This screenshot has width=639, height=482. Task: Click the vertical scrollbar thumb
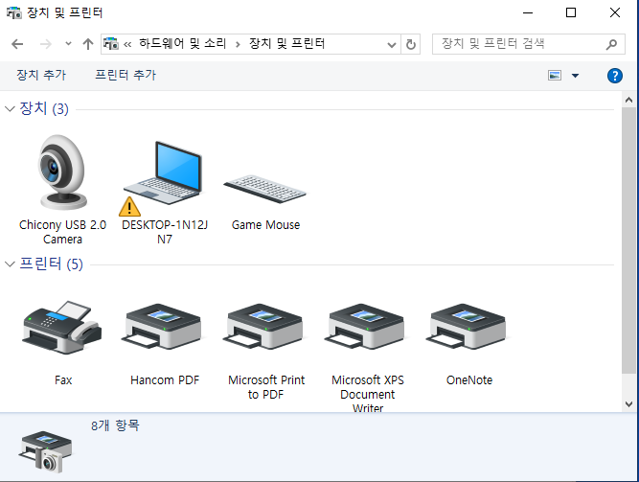tap(628, 241)
